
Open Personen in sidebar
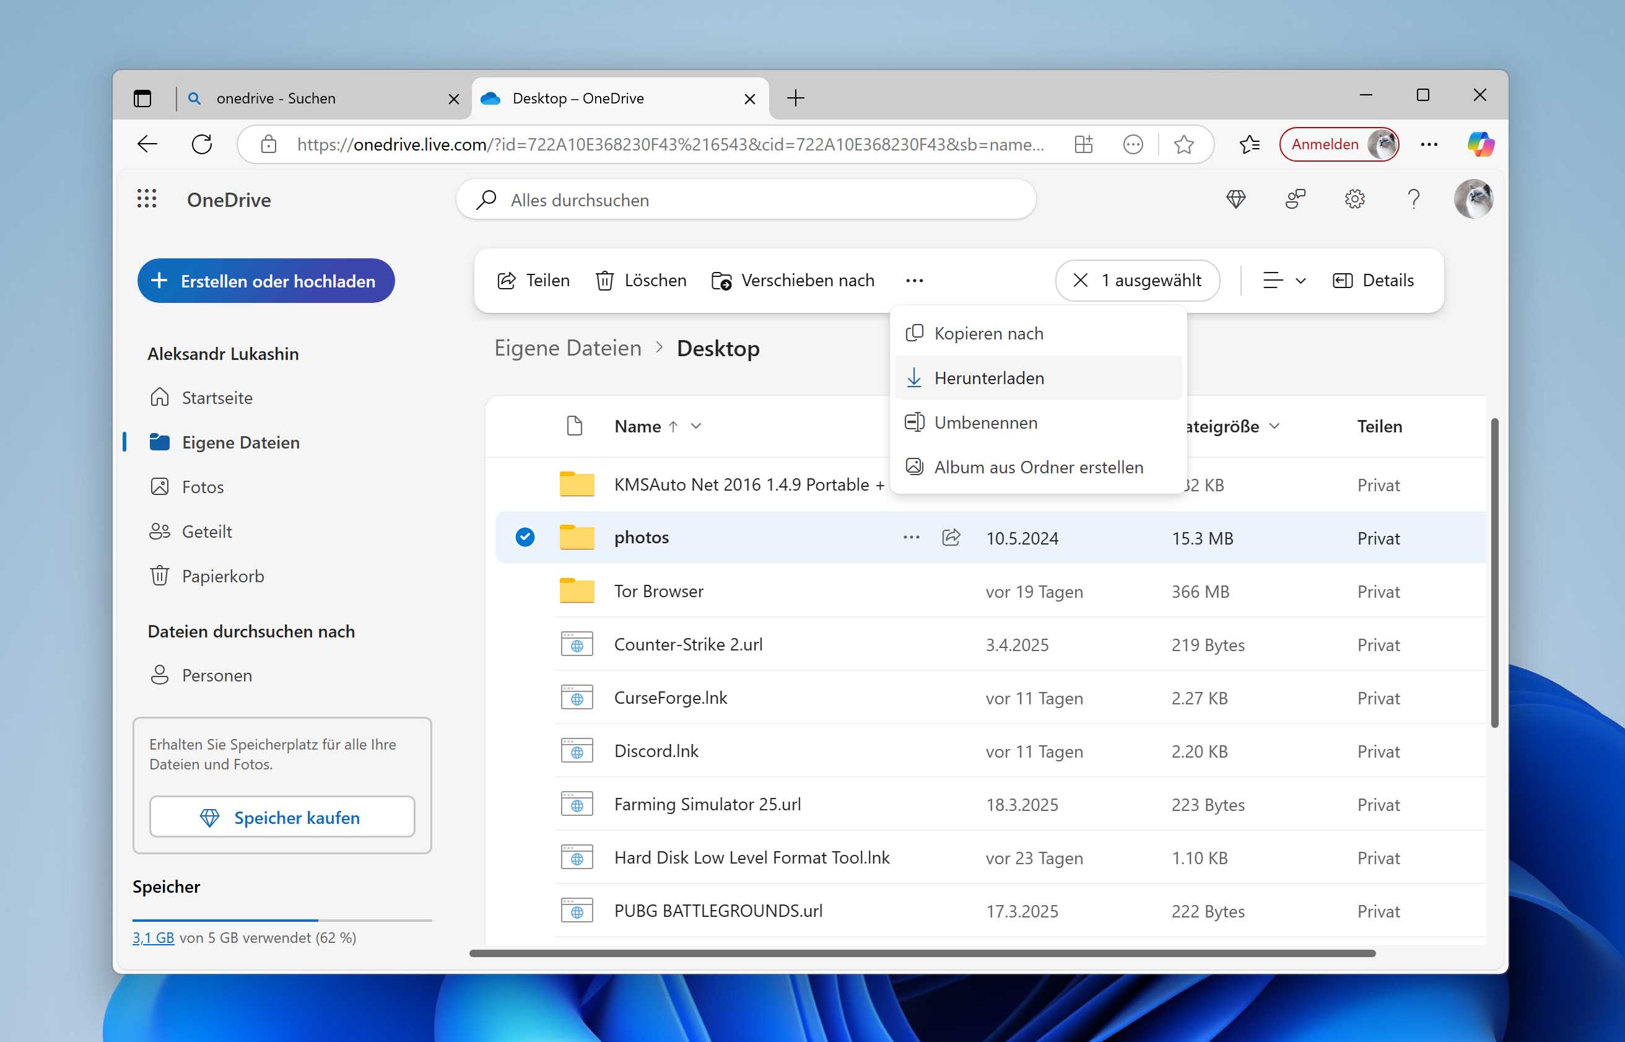pyautogui.click(x=216, y=675)
